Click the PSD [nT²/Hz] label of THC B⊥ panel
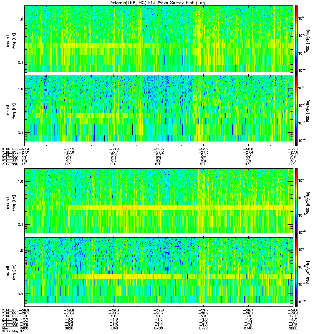Screen dimensions: 313x334 (x=308, y=203)
